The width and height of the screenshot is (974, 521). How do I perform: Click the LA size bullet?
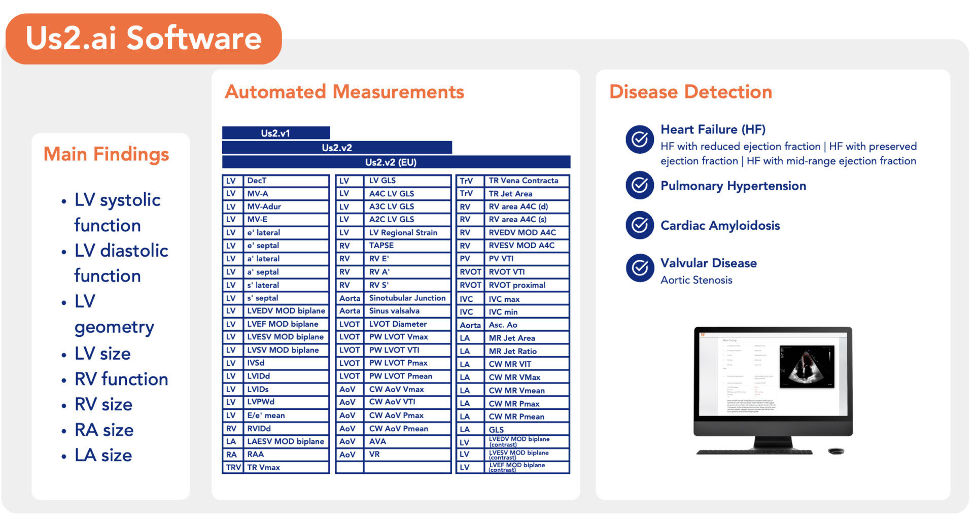(103, 455)
